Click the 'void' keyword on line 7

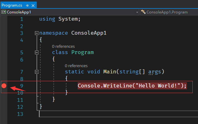tap(94, 72)
